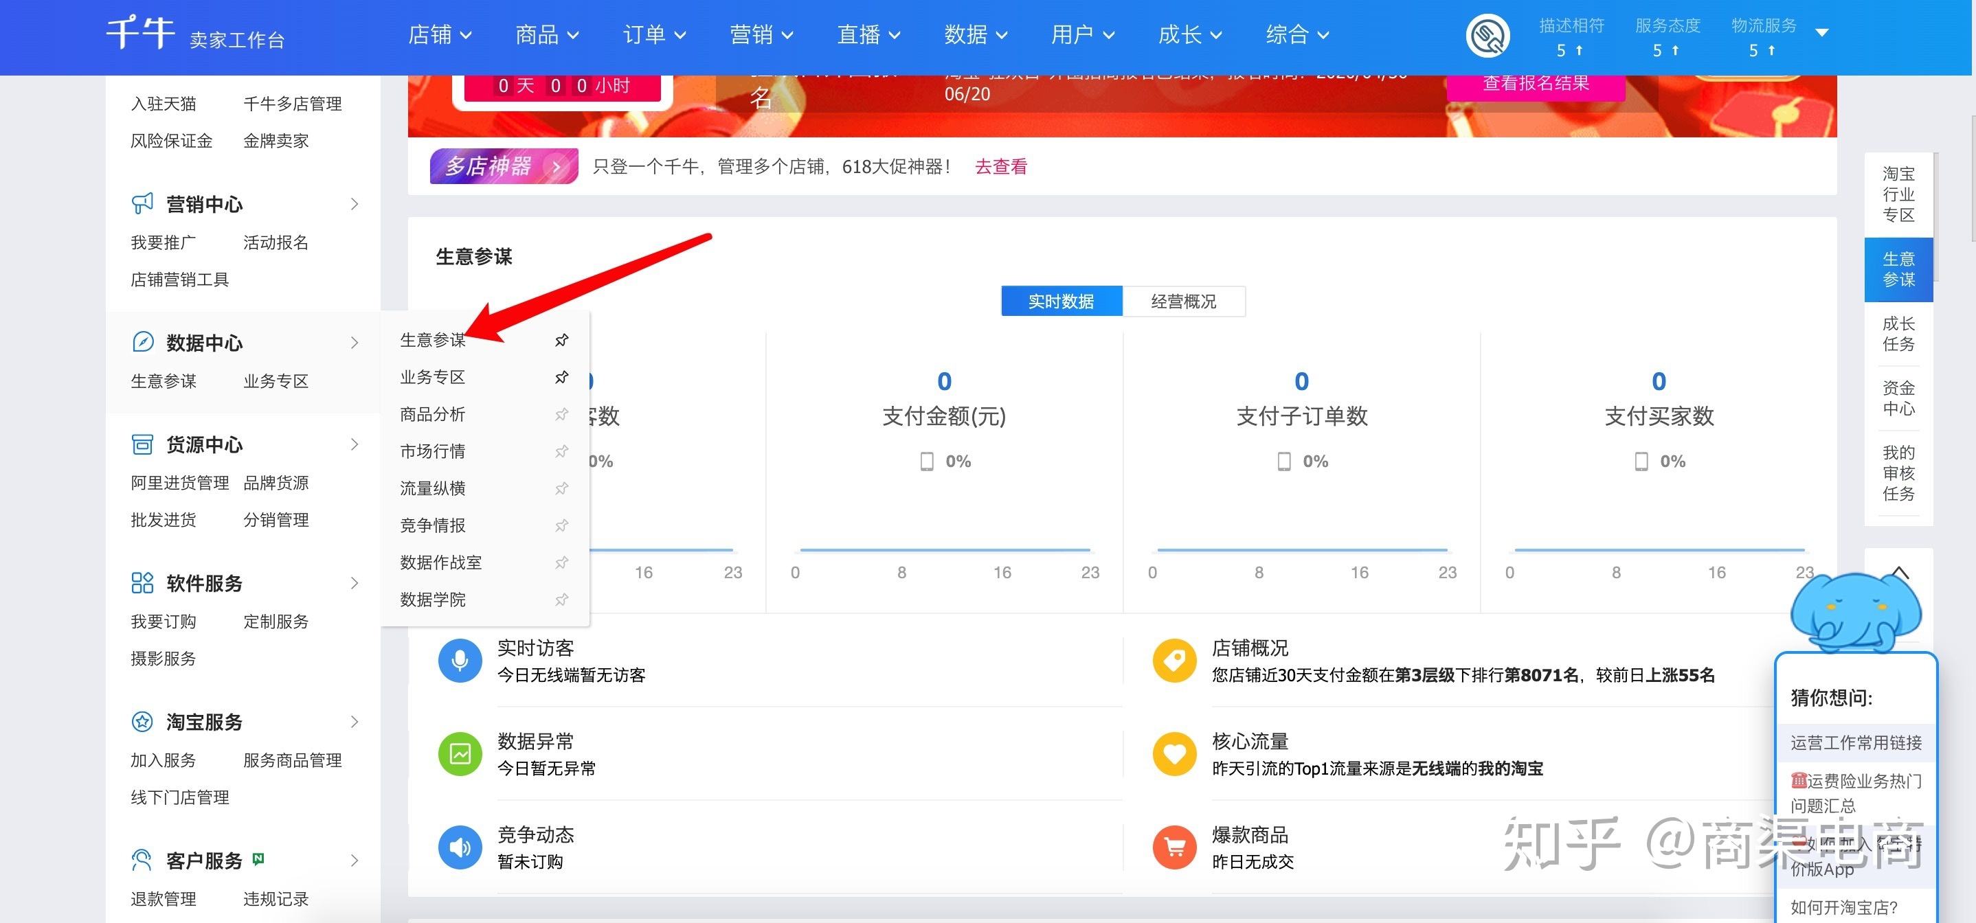The height and width of the screenshot is (923, 1976).
Task: Open the 商品 dropdown menu
Action: [547, 34]
